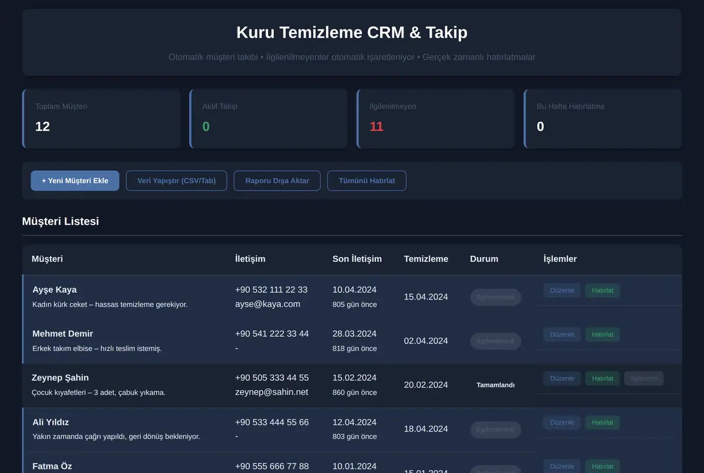Click 'Düzenle' for Ali Yıldız
The width and height of the screenshot is (704, 473).
point(562,423)
